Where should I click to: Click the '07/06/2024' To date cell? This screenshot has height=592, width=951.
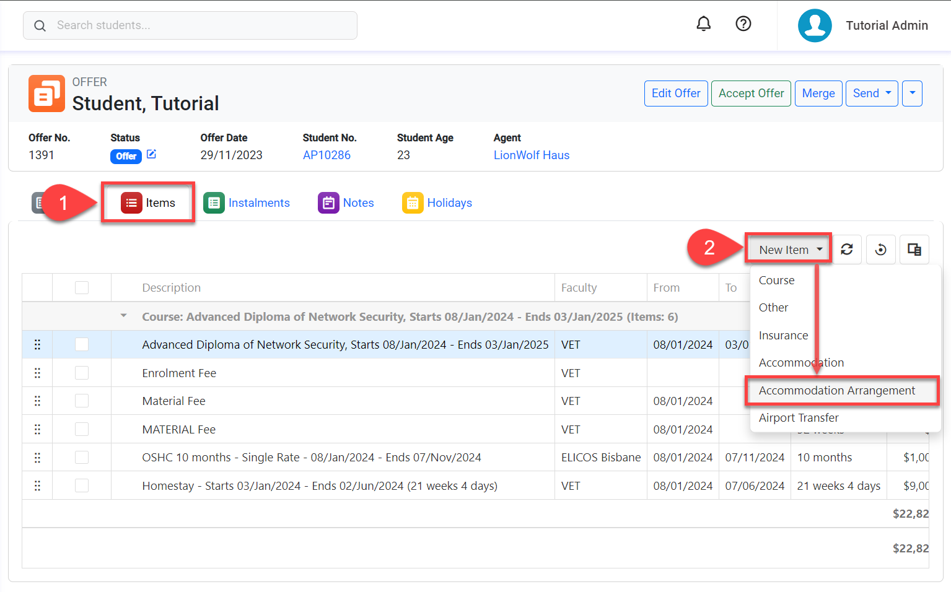coord(755,485)
